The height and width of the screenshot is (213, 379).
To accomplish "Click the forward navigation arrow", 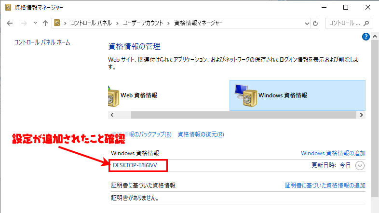I will (x=24, y=23).
